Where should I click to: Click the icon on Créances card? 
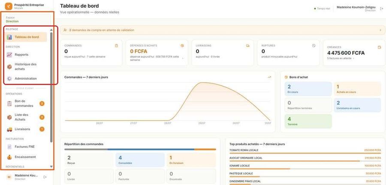coord(379,47)
